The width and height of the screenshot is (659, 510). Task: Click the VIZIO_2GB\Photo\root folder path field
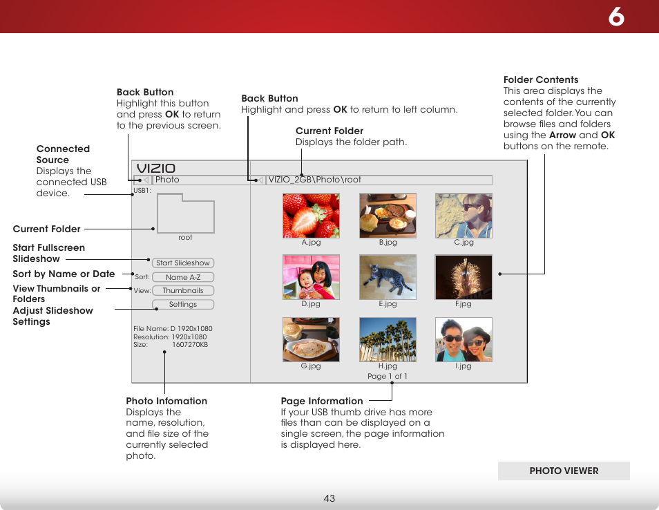click(379, 180)
